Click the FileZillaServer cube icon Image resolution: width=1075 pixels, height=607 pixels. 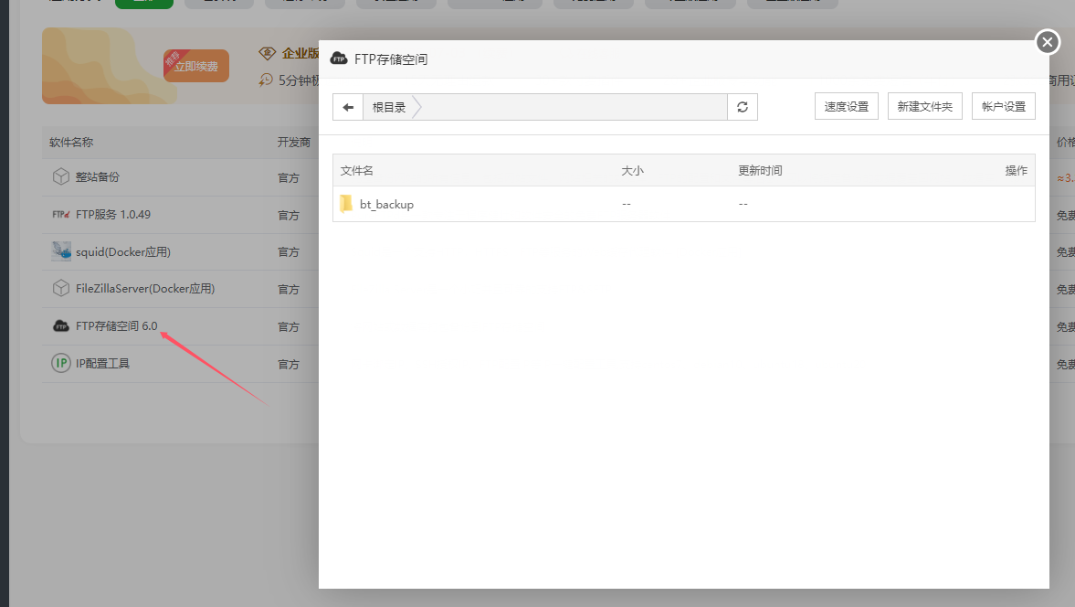coord(60,289)
